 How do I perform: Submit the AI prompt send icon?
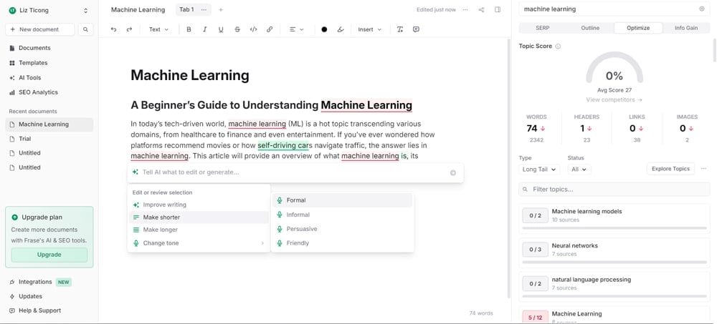452,172
